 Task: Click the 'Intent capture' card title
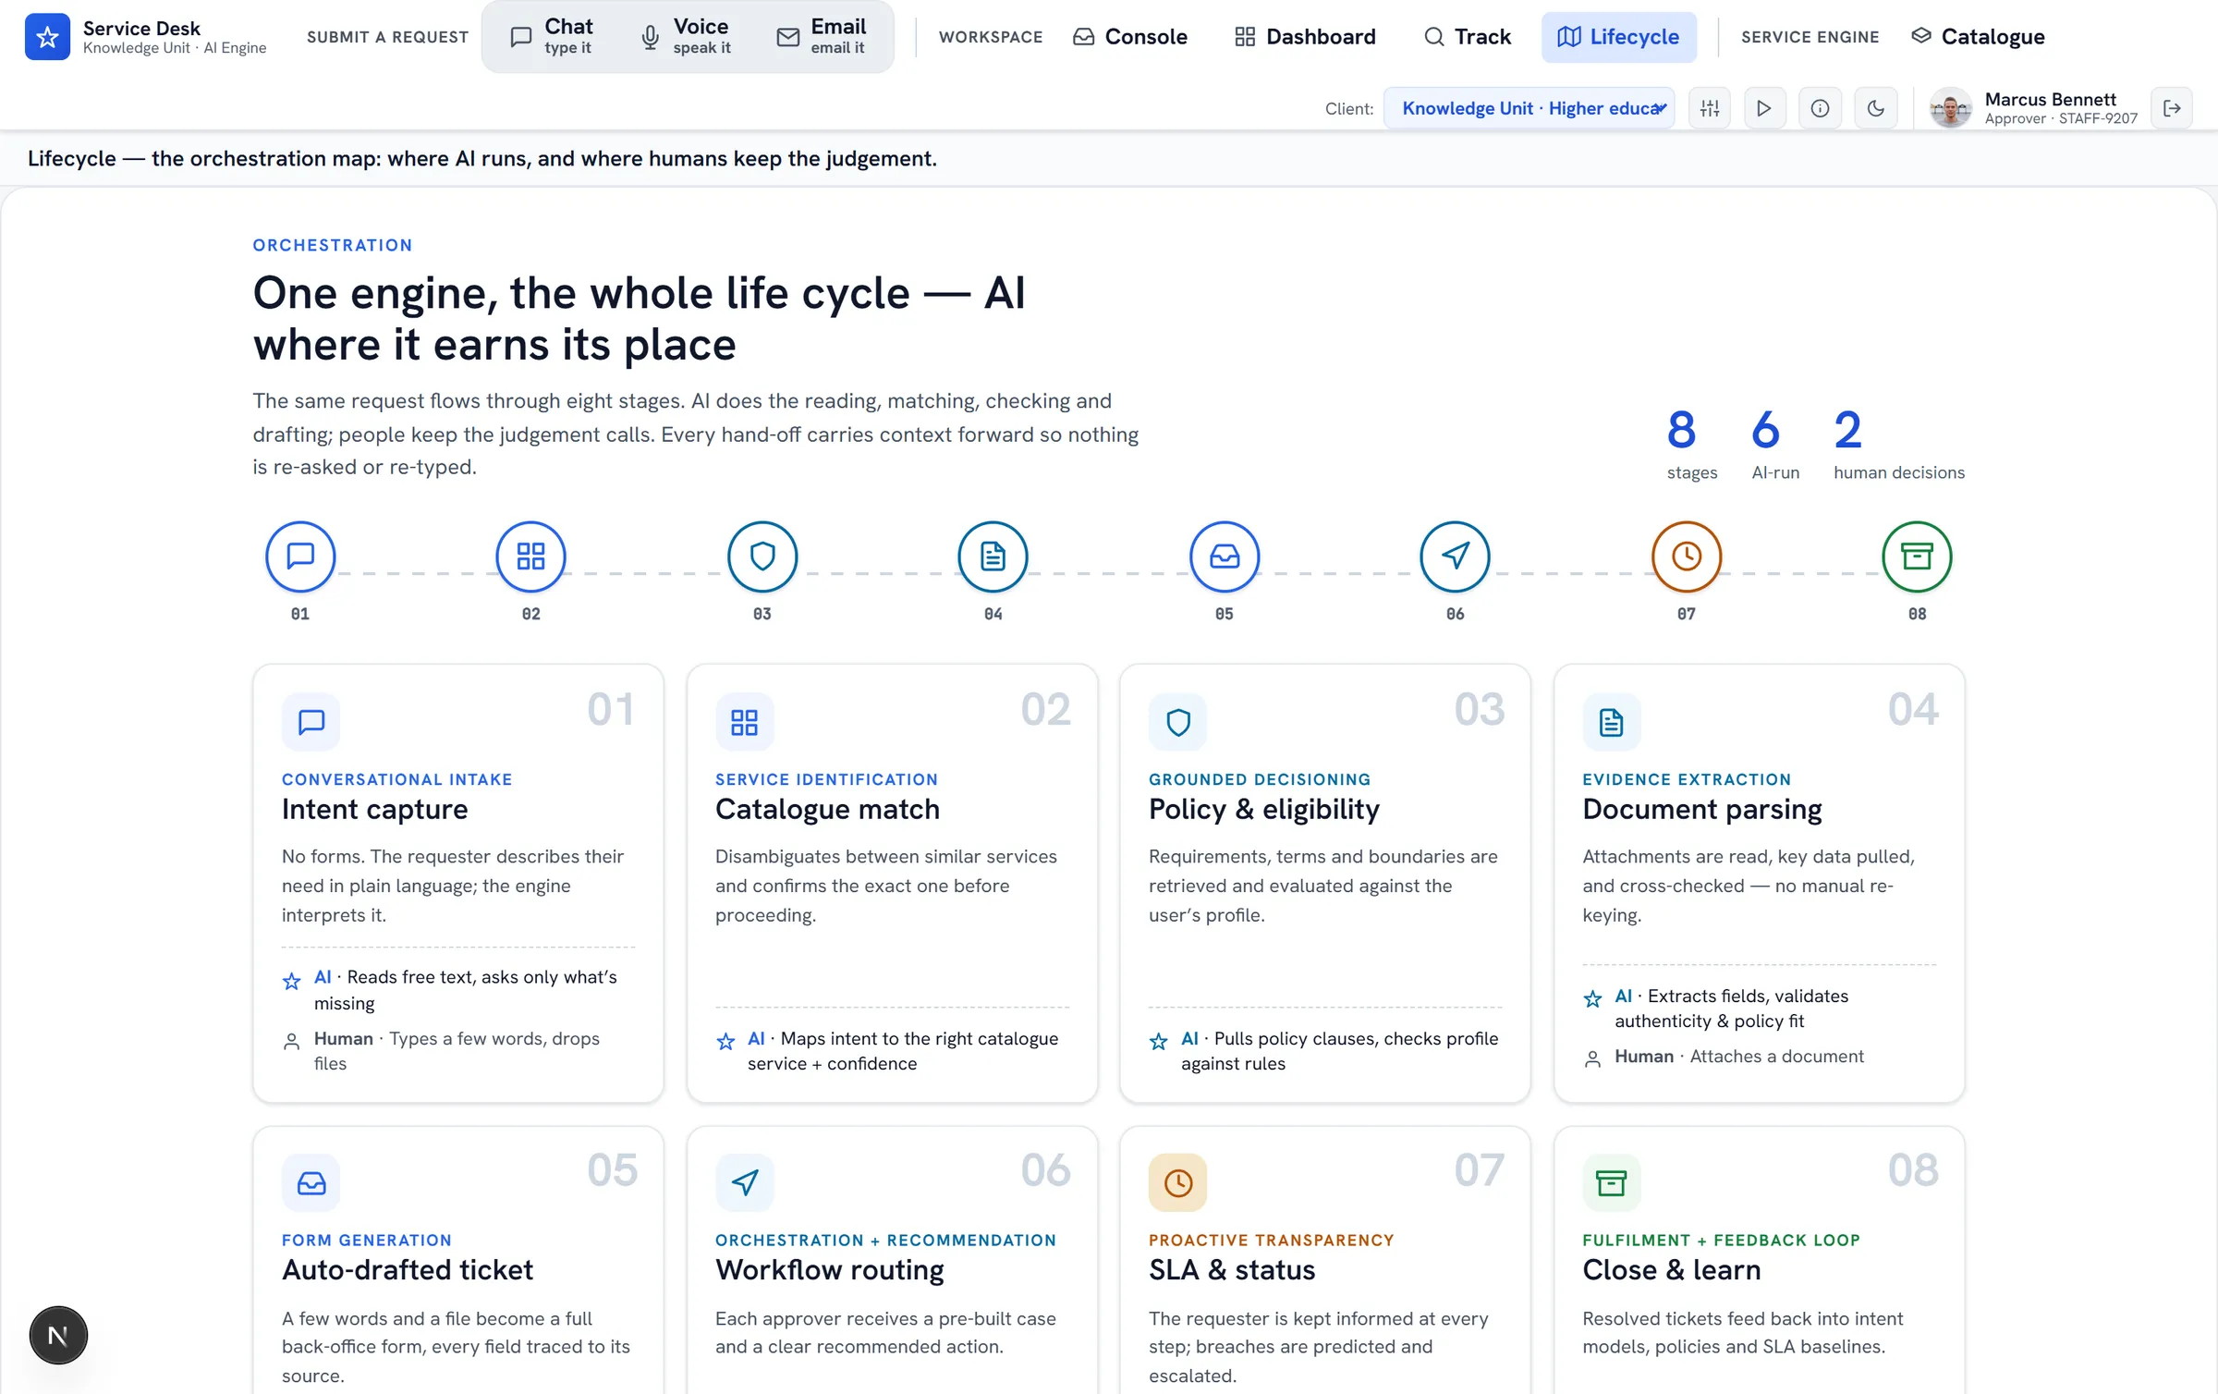point(375,810)
